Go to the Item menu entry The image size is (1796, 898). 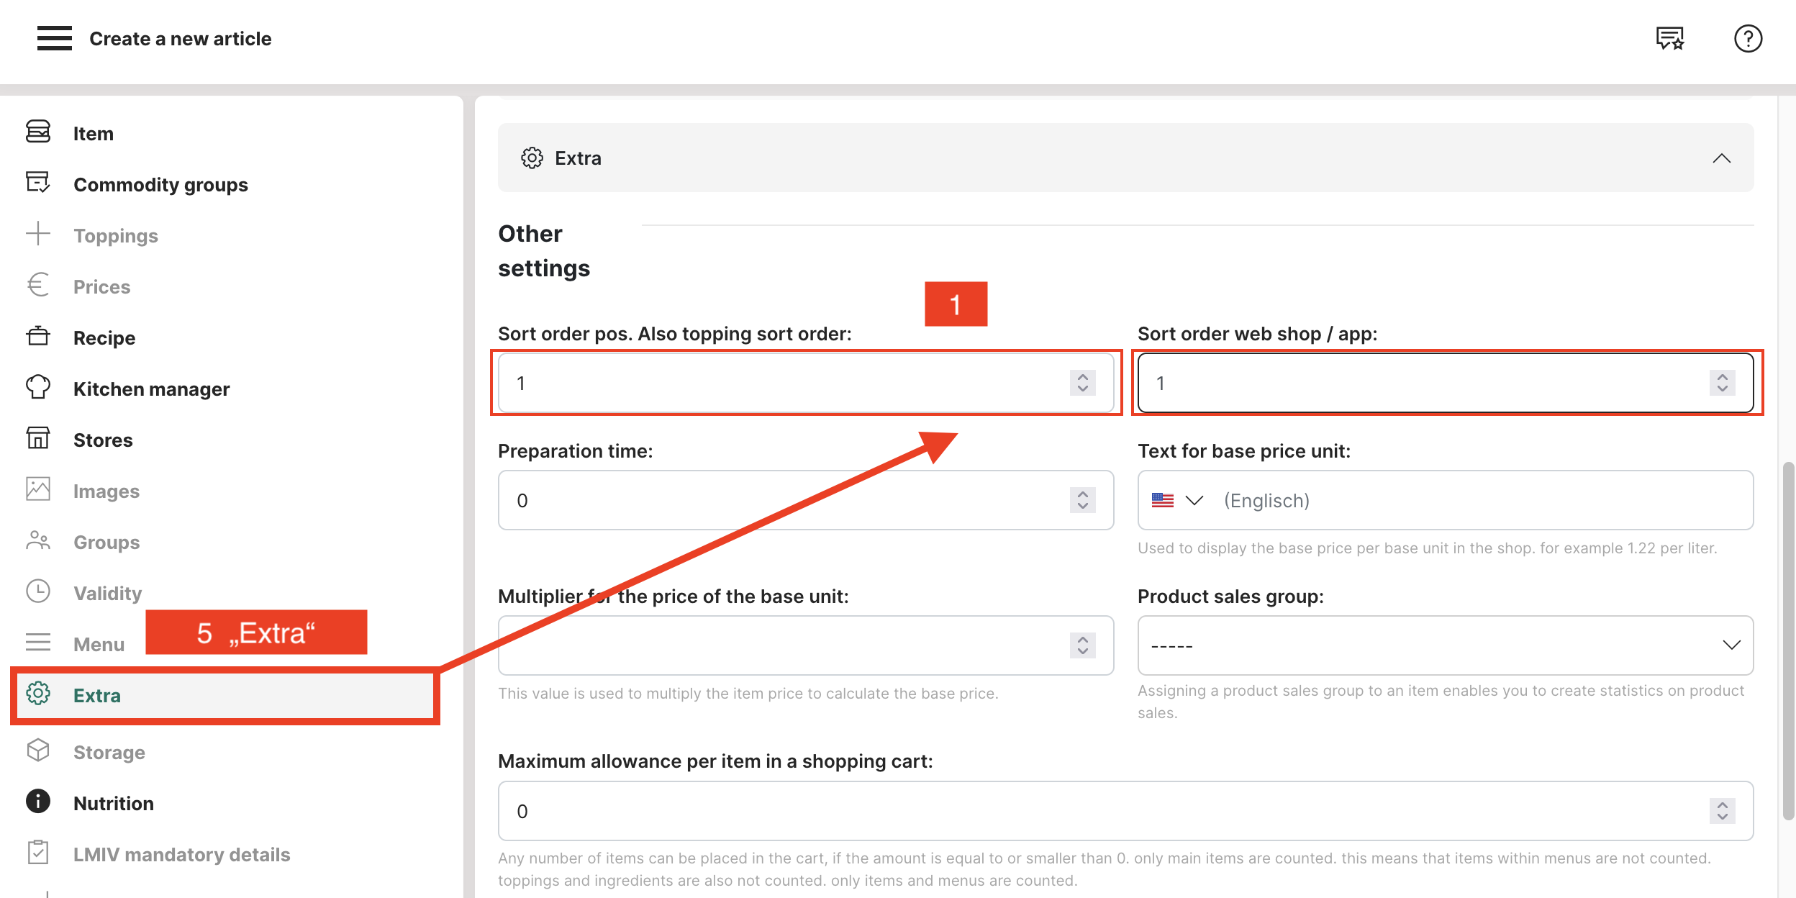(94, 134)
